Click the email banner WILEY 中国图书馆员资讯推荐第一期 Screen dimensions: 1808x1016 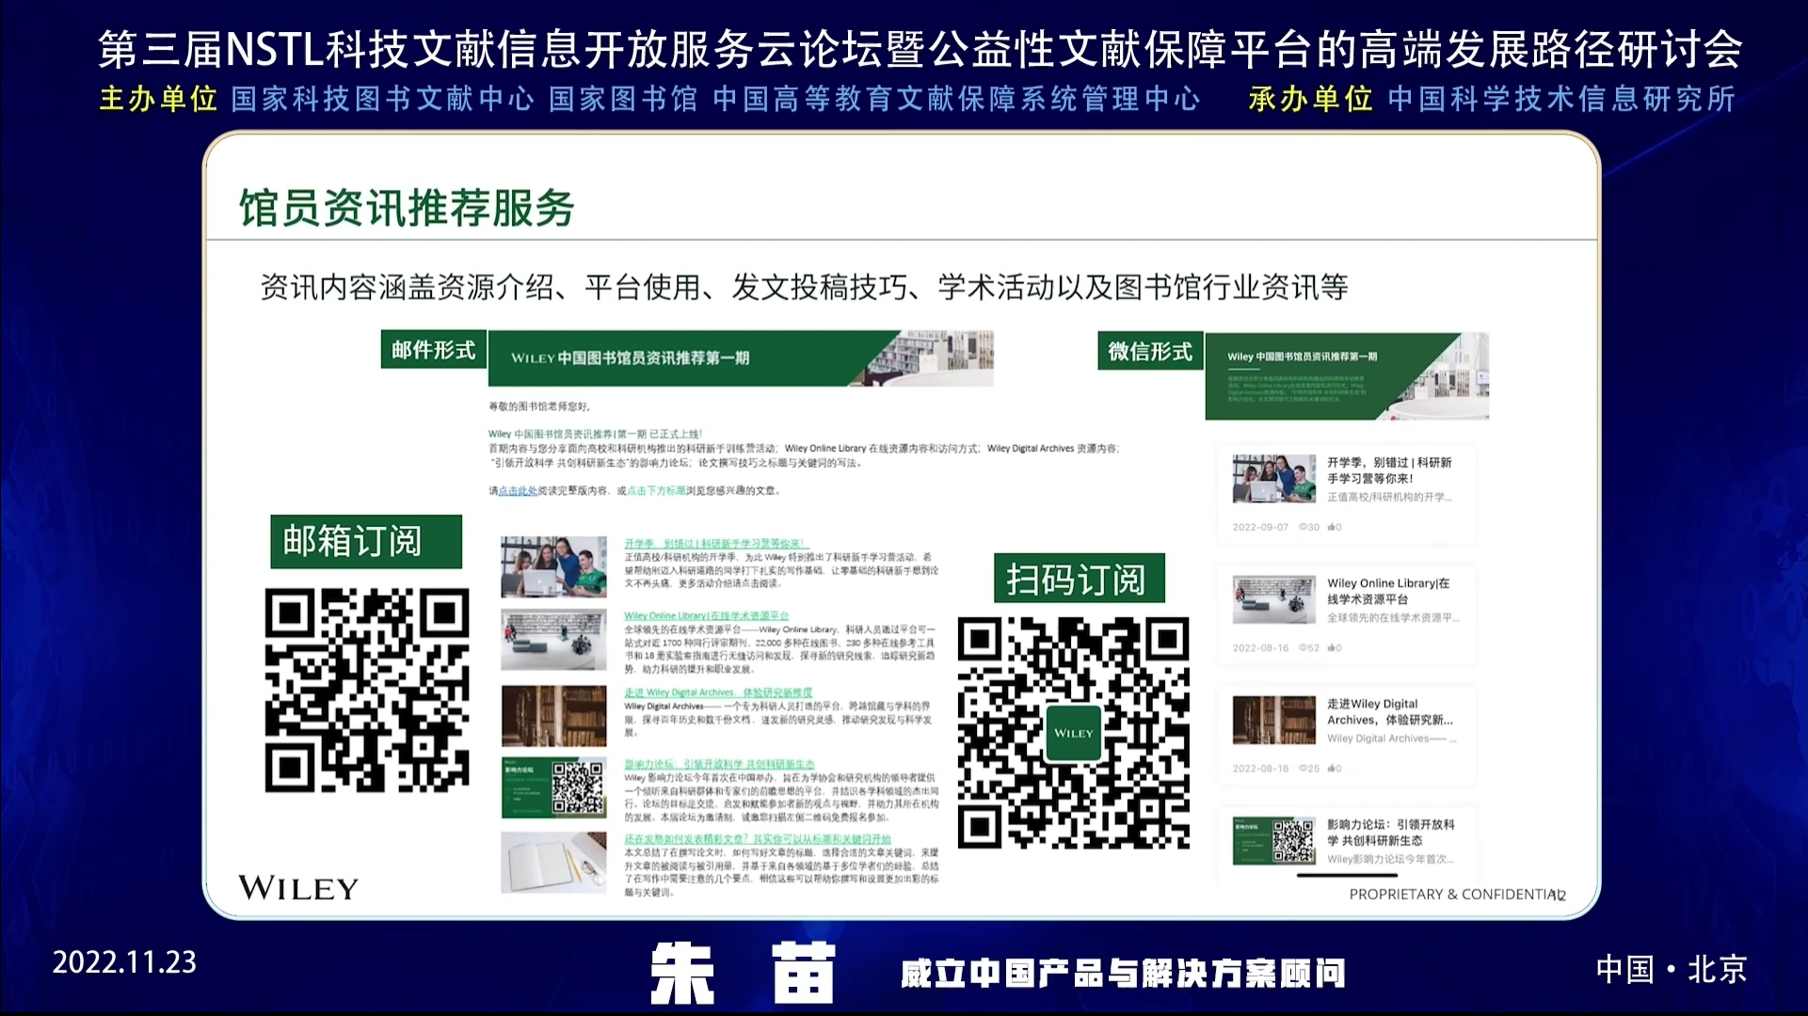click(740, 357)
